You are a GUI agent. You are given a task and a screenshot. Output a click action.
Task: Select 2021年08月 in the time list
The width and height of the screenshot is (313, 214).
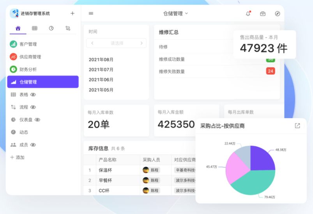pyautogui.click(x=101, y=59)
